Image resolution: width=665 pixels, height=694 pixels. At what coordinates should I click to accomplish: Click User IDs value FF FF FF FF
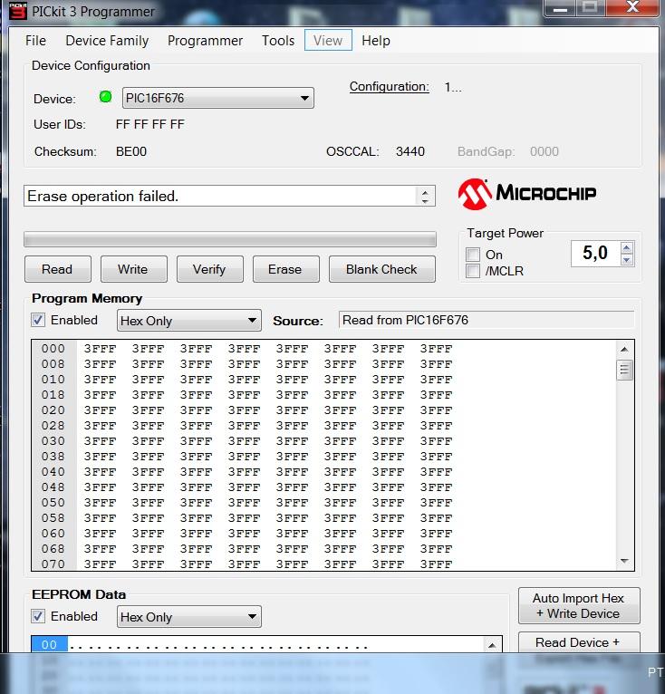point(149,124)
